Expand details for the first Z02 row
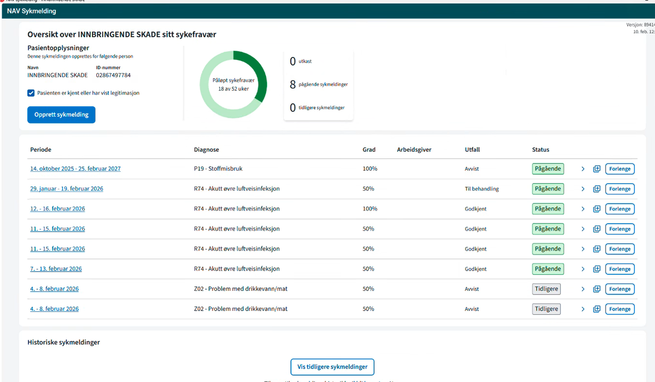The height and width of the screenshot is (382, 655). pos(583,289)
